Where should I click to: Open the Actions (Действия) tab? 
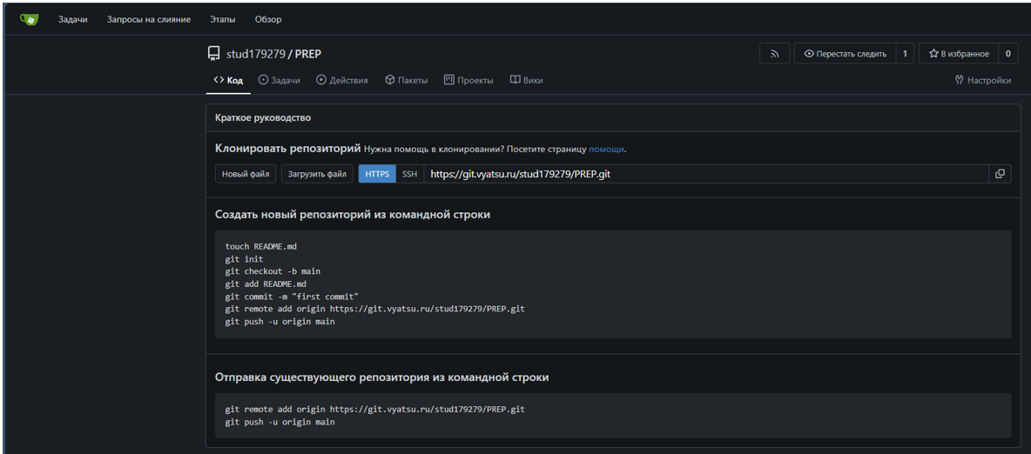342,80
